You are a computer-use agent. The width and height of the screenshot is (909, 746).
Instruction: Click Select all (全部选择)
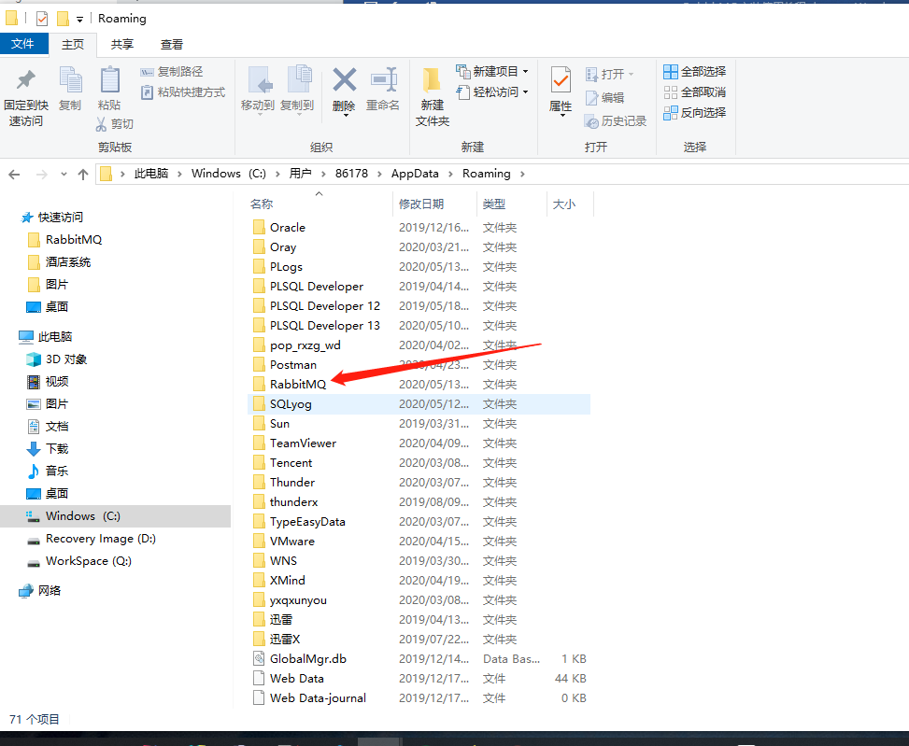coord(694,72)
